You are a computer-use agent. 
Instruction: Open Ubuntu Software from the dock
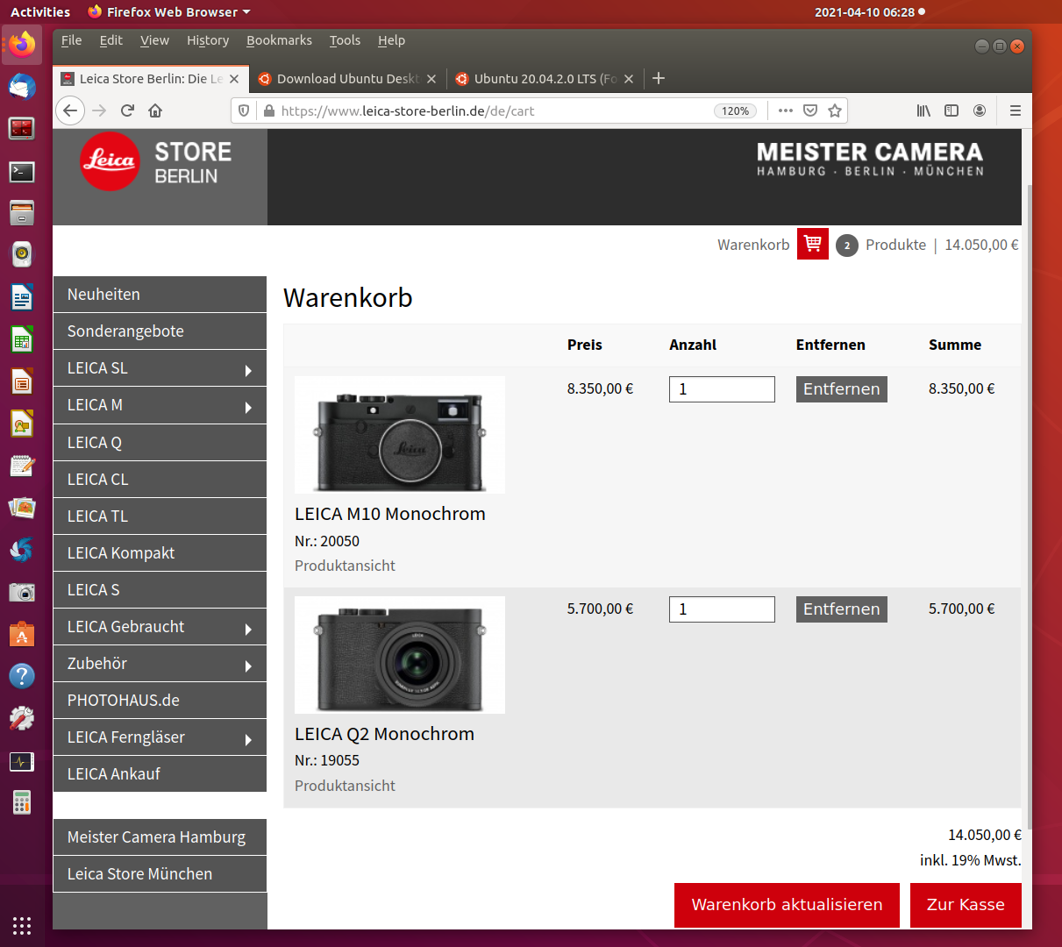[x=22, y=634]
